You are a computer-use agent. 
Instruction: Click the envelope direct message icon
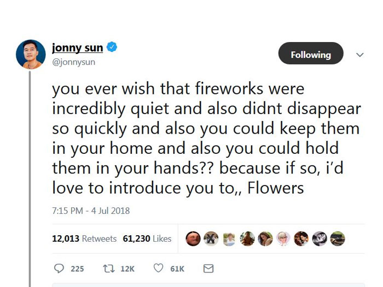[208, 268]
